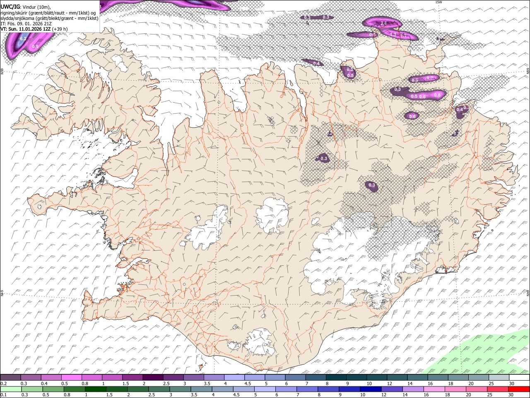Screen dimensions: 530x398
Task: Click the hot pink swatch labeled 20 in the rain scale
Action: pyautogui.click(x=476, y=389)
